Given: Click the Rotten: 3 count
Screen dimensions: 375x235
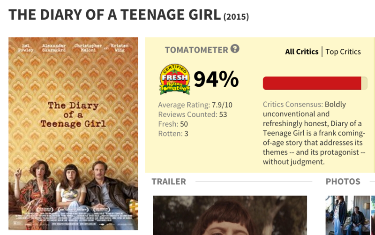Looking at the screenshot, I should (x=173, y=134).
